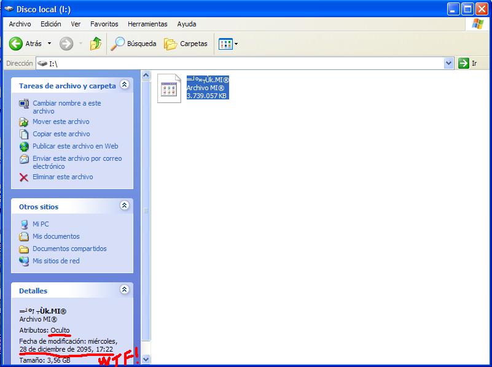Close the Disco local window
This screenshot has width=492, height=367.
(482, 9)
